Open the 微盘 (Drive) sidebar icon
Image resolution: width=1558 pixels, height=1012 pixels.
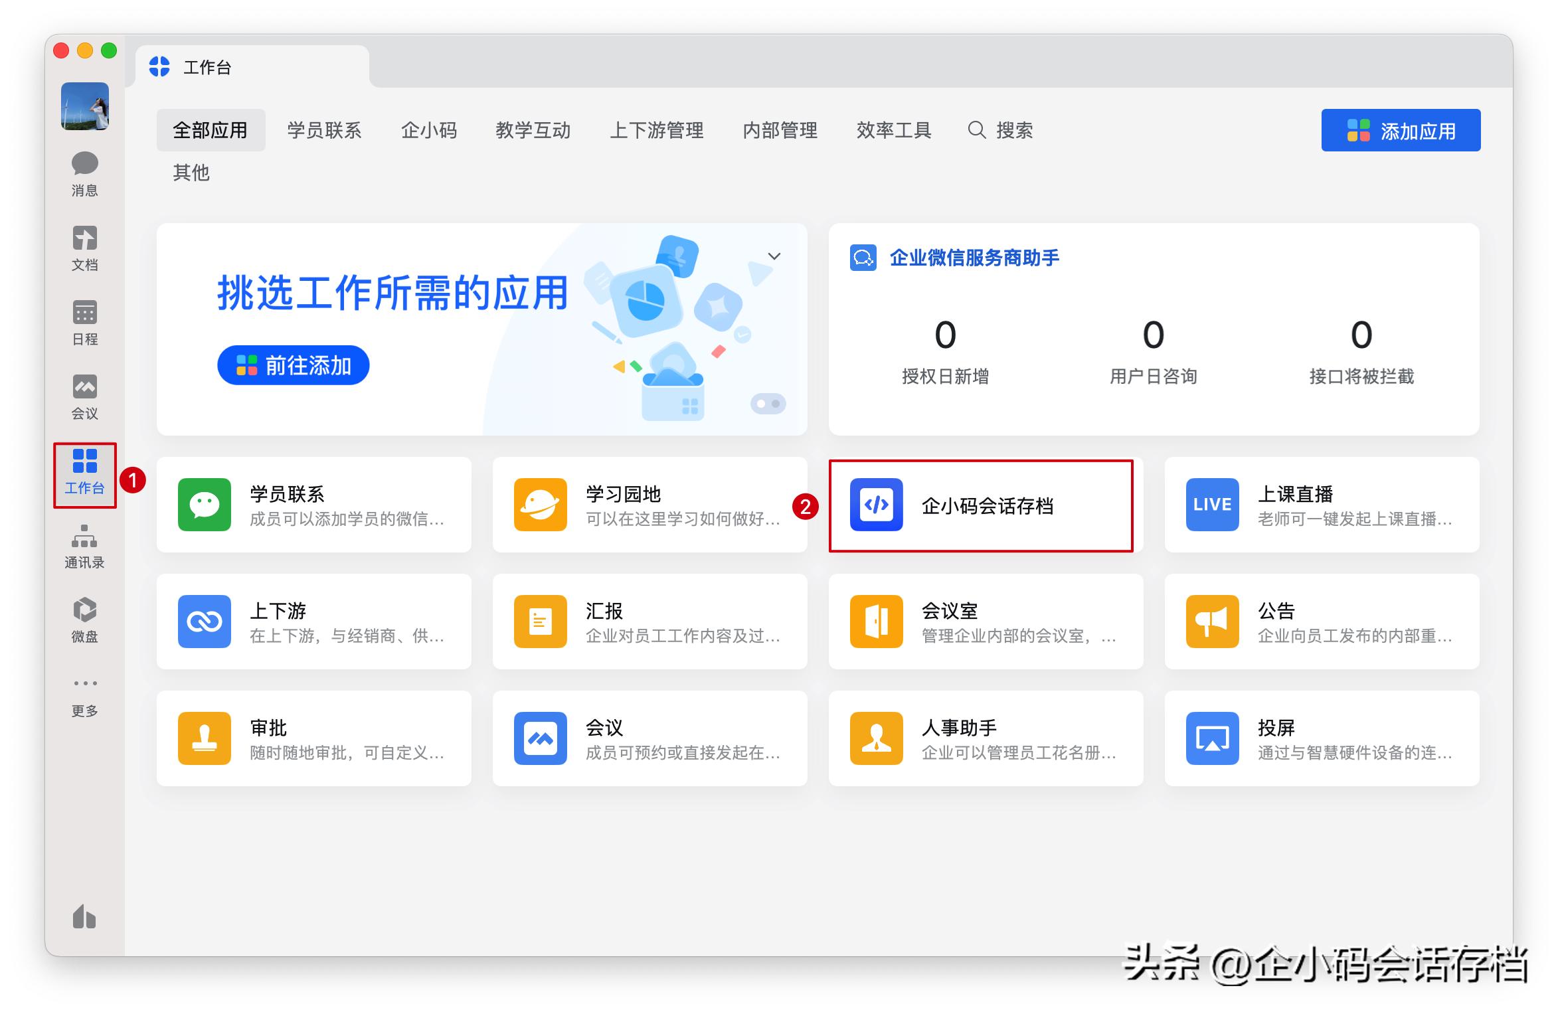(x=84, y=620)
